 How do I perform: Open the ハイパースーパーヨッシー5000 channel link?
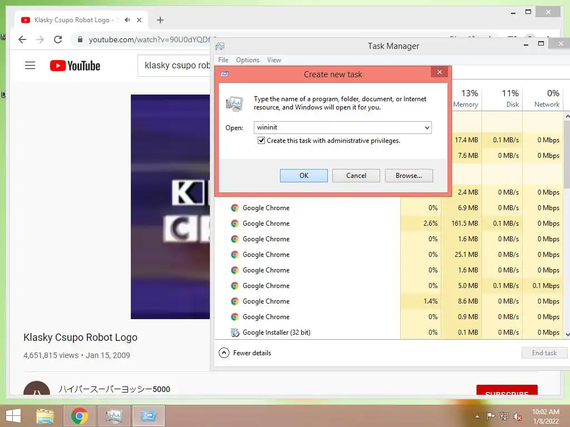pos(114,389)
